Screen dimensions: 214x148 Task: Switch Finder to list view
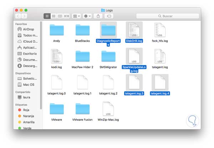53,16
